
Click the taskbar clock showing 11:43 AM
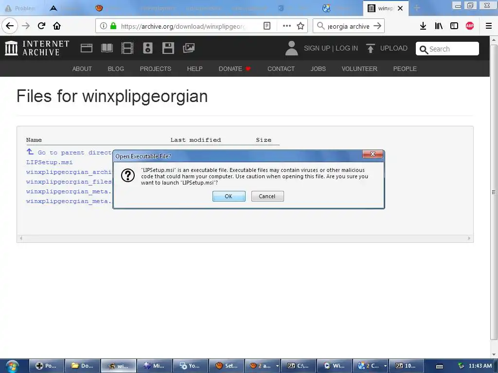tap(480, 366)
